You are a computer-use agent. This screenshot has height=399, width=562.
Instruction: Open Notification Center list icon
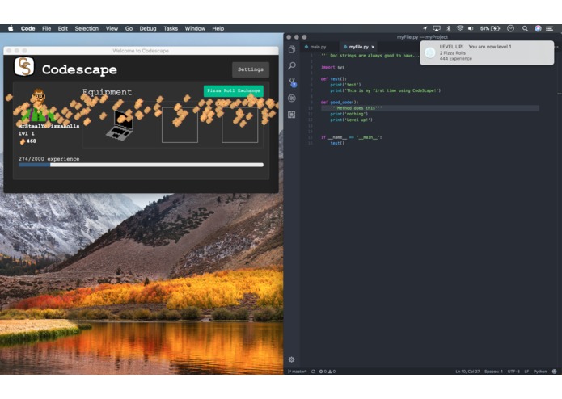[549, 28]
